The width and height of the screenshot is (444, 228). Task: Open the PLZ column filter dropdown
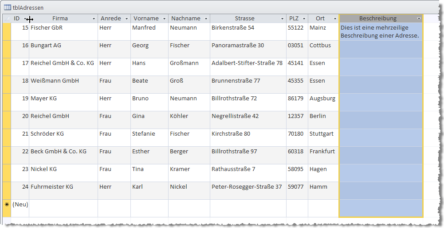pyautogui.click(x=304, y=19)
